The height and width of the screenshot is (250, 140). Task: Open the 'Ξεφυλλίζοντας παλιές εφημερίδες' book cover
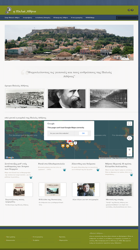coord(19,190)
